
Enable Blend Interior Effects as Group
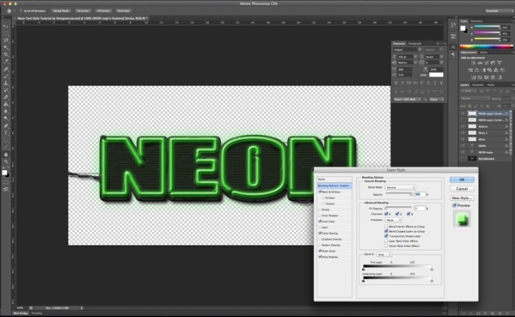(x=386, y=227)
